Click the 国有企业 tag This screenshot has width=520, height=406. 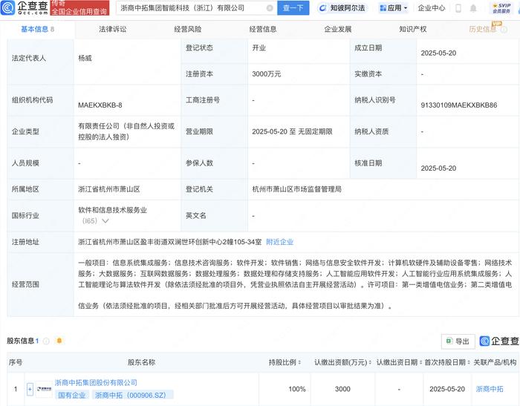(72, 395)
